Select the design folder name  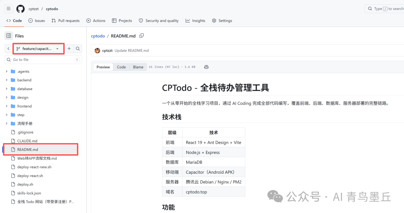pos(23,97)
